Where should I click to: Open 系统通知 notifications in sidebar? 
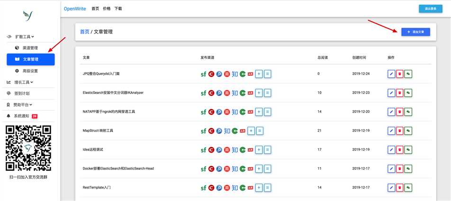tap(22, 116)
